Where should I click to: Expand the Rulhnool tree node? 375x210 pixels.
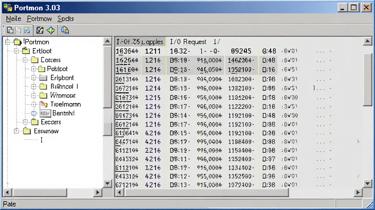point(34,87)
